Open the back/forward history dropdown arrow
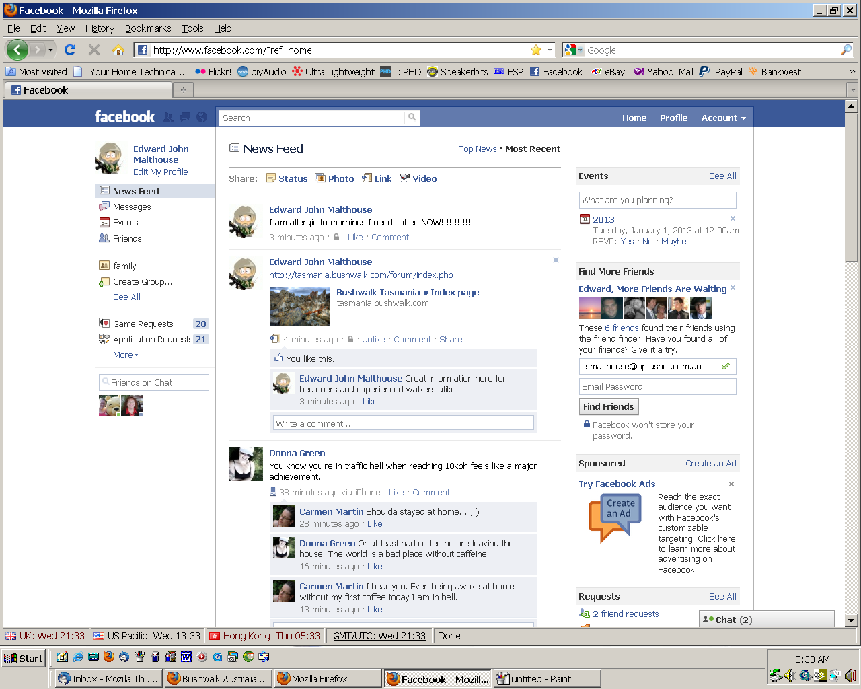861x689 pixels. click(50, 50)
